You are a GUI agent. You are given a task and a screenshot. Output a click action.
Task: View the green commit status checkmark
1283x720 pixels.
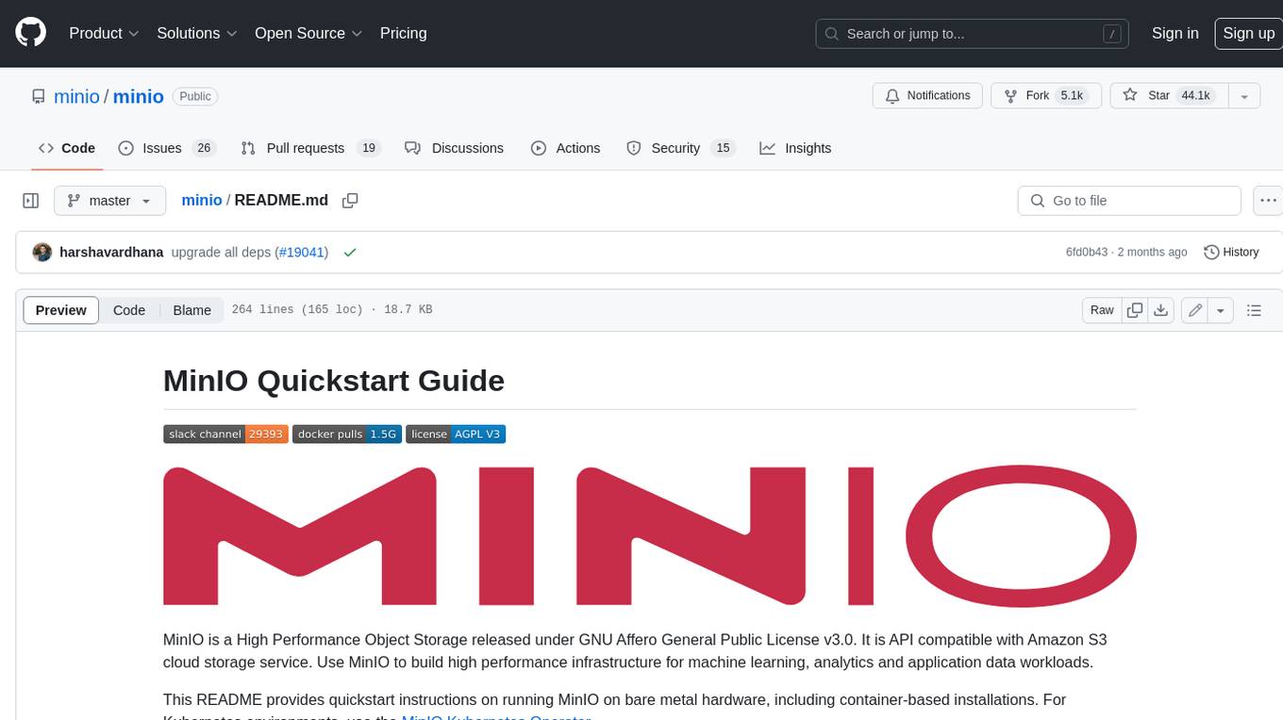tap(350, 253)
